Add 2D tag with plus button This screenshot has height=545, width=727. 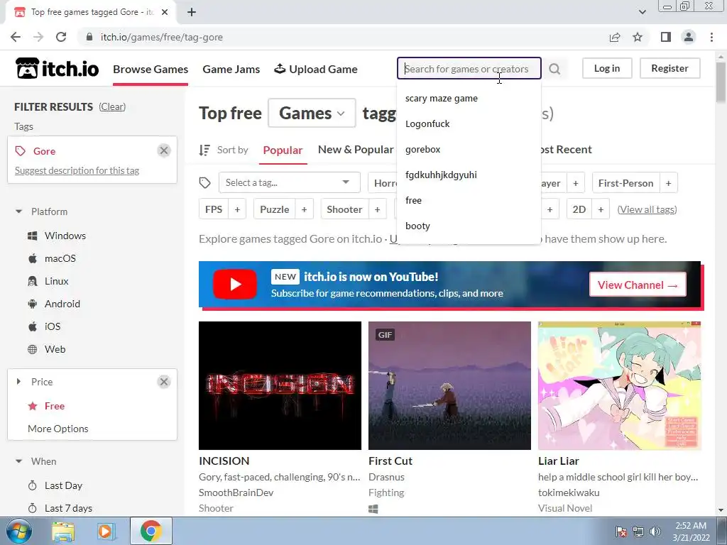(x=601, y=209)
